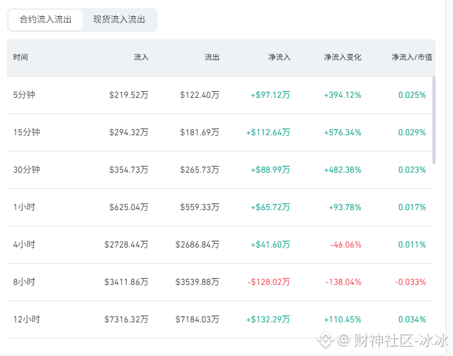Sort by 净流入 column header
The width and height of the screenshot is (453, 356).
[x=279, y=57]
